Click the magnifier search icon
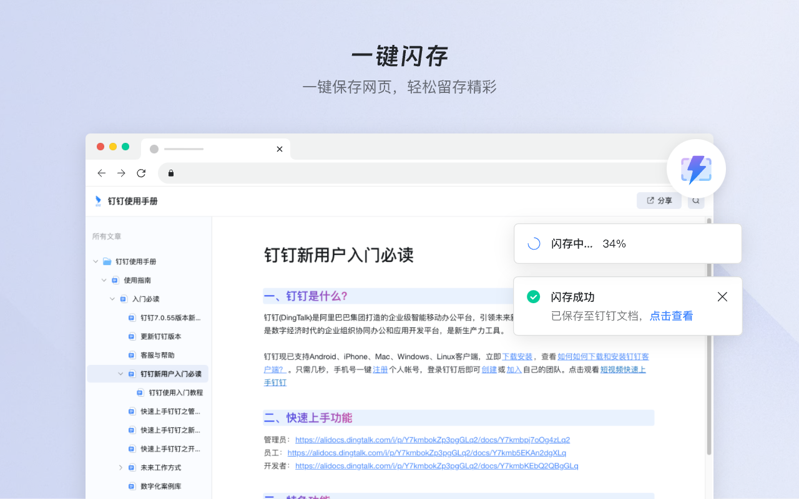 pyautogui.click(x=695, y=200)
